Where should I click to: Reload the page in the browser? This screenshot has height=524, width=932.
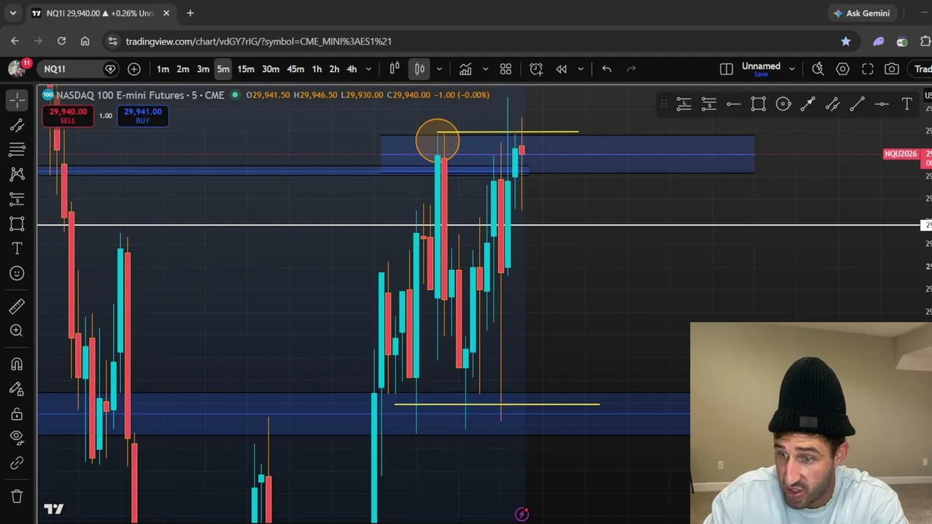pyautogui.click(x=62, y=41)
